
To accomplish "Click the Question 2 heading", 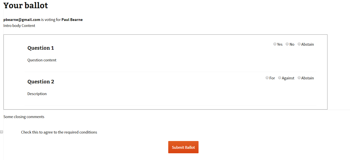I will pos(41,82).
